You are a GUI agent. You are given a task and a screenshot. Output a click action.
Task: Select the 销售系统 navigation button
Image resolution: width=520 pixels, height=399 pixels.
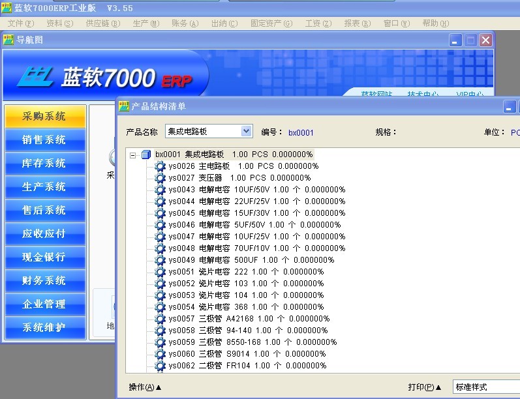(x=46, y=140)
